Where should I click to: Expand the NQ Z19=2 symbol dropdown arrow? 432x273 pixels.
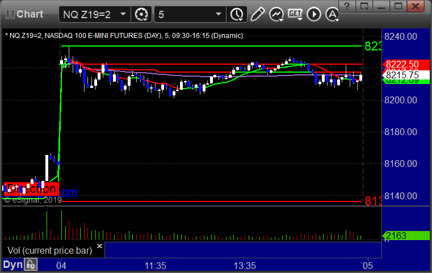tap(123, 14)
